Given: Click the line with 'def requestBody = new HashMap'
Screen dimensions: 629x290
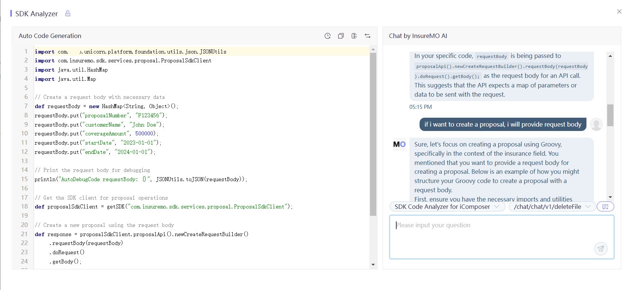Looking at the screenshot, I should tap(107, 106).
